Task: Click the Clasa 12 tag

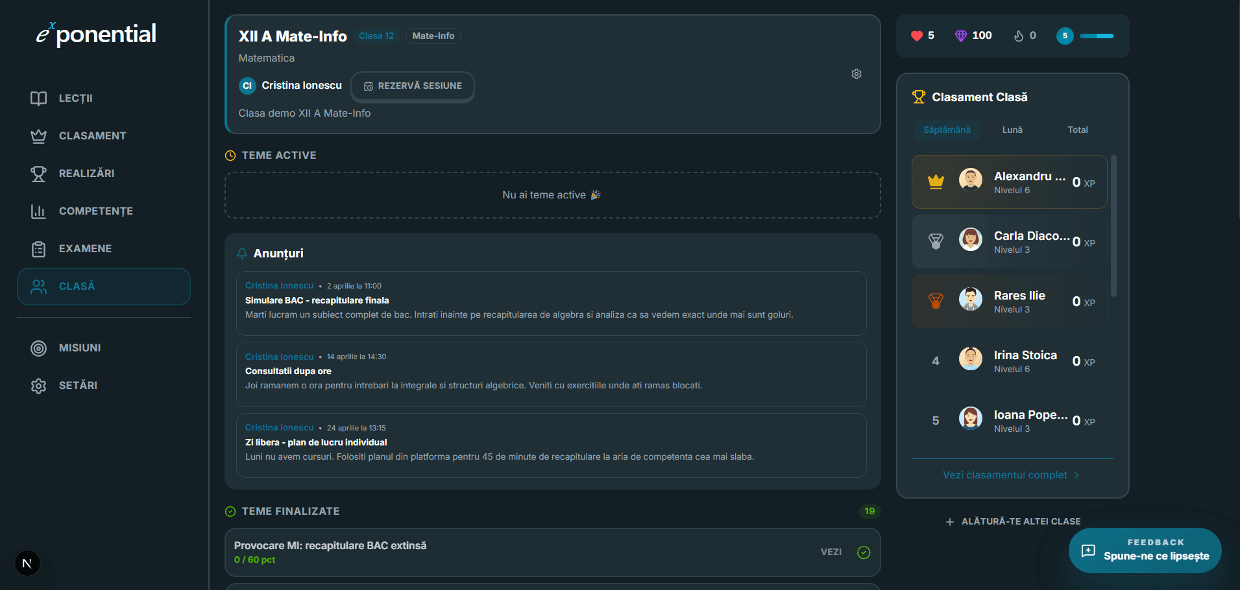Action: pyautogui.click(x=376, y=36)
